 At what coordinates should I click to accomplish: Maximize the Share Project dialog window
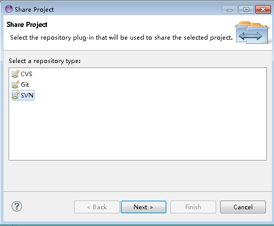(246, 10)
